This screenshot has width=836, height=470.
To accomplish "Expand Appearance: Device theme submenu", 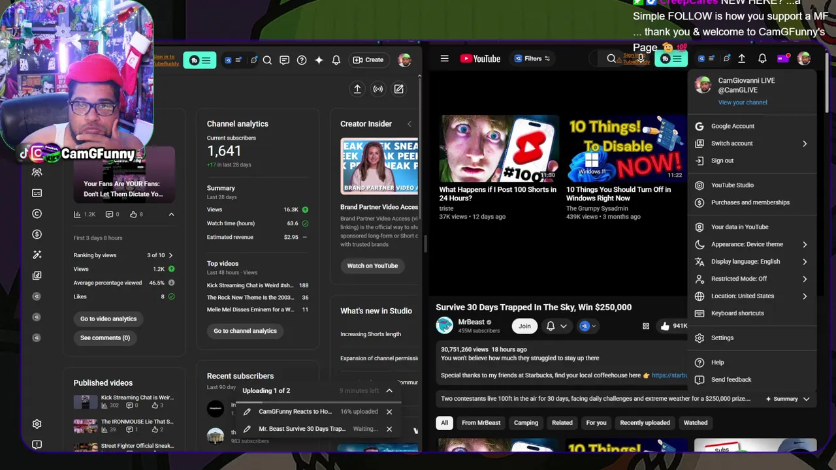I will tap(751, 244).
